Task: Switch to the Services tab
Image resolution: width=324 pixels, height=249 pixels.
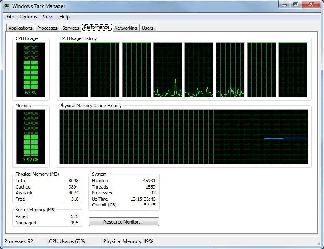Action: [70, 28]
